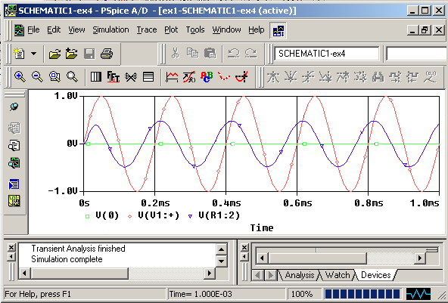Toggle the cursor display icon
Image resolution: width=448 pixels, height=303 pixels.
(x=241, y=77)
